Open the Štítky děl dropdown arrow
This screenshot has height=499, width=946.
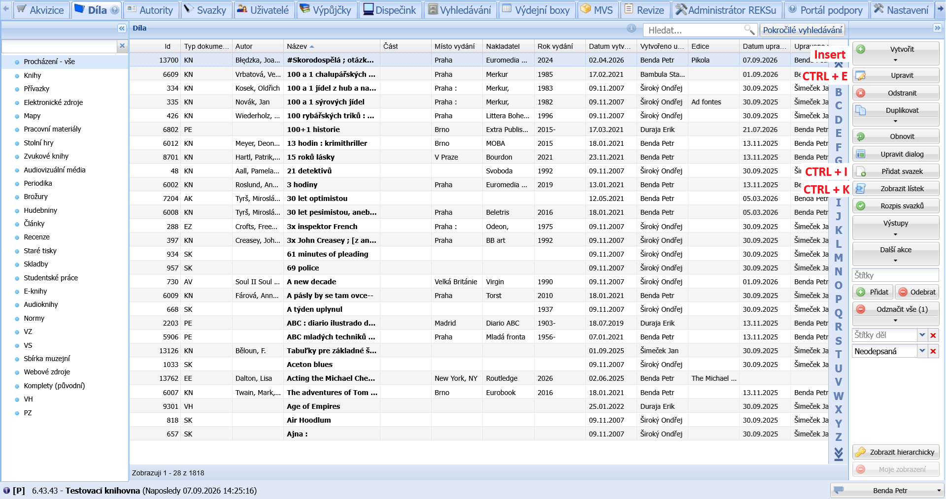(922, 335)
